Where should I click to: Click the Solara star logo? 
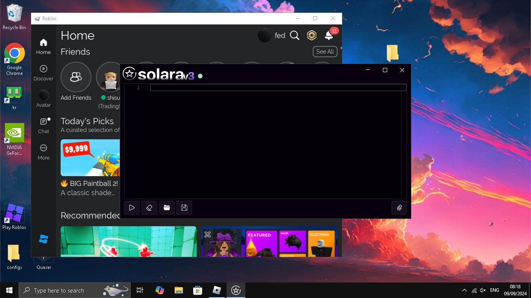pyautogui.click(x=129, y=73)
